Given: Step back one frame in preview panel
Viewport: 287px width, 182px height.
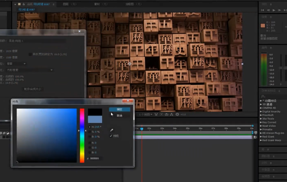Looking at the screenshot, I should [x=268, y=10].
